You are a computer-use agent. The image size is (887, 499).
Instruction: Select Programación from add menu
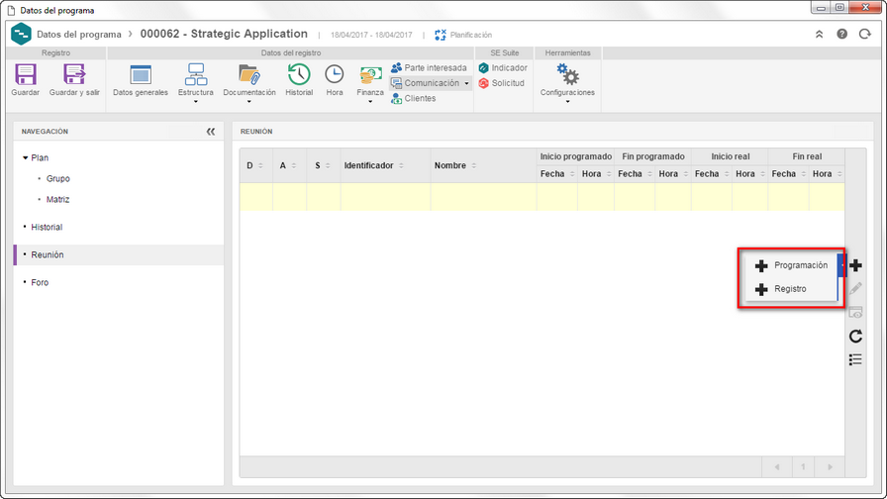(791, 265)
